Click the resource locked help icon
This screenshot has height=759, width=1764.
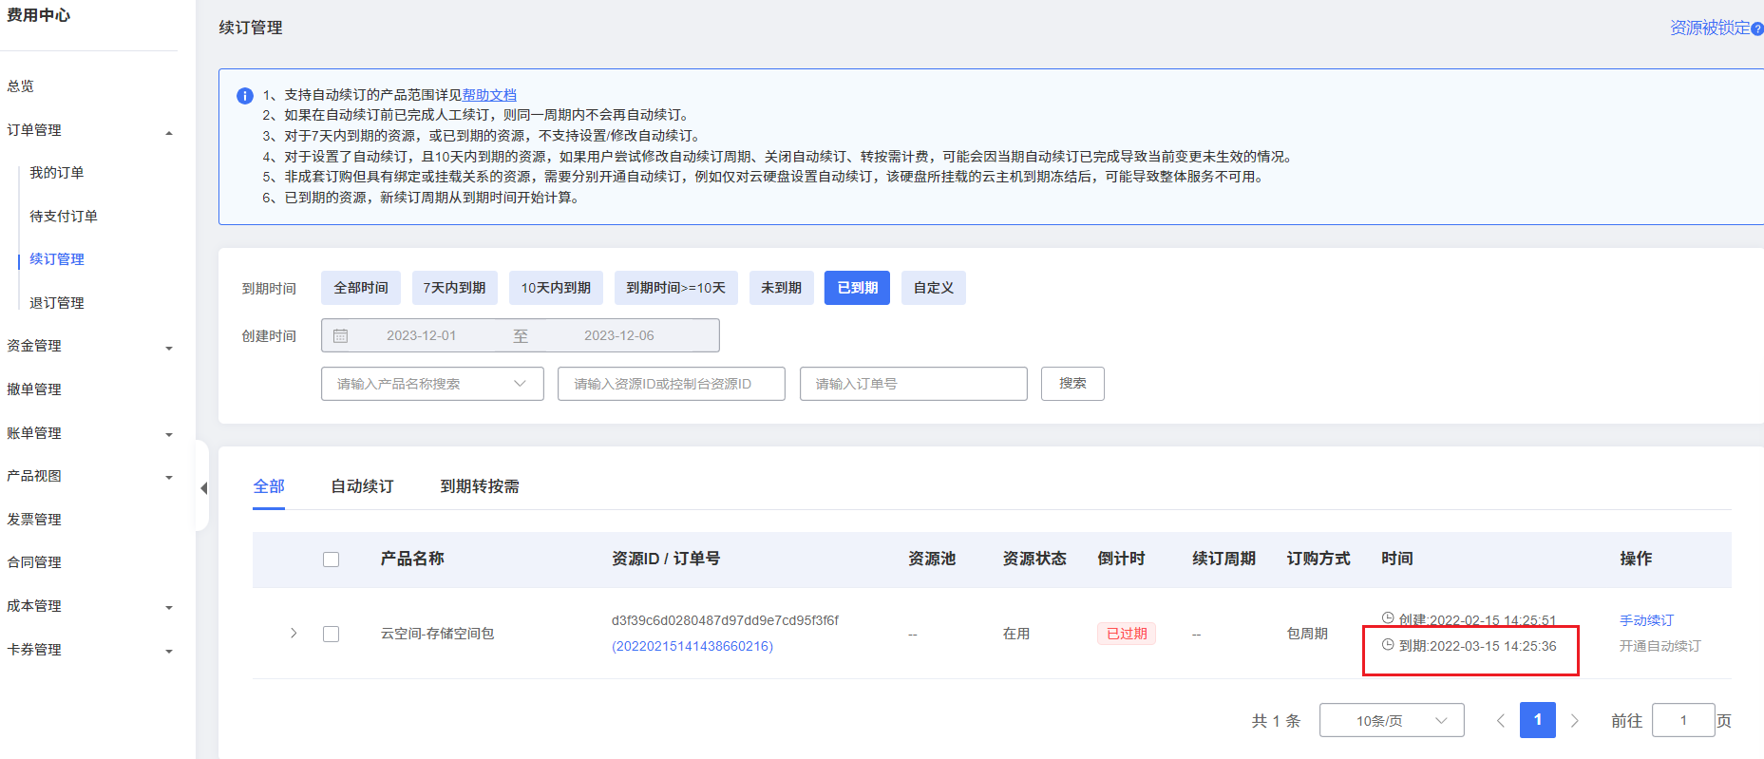(x=1756, y=29)
